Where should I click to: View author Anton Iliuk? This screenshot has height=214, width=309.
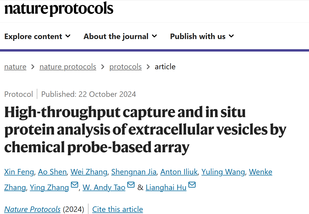tap(179, 172)
